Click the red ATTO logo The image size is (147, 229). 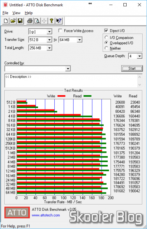[x=17, y=213]
